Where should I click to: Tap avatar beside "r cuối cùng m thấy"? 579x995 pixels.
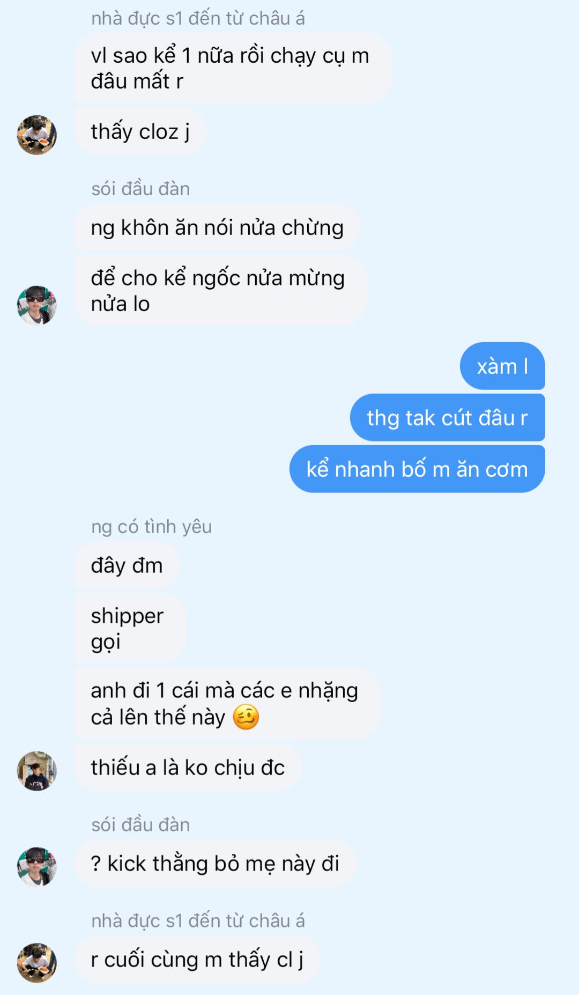[37, 963]
